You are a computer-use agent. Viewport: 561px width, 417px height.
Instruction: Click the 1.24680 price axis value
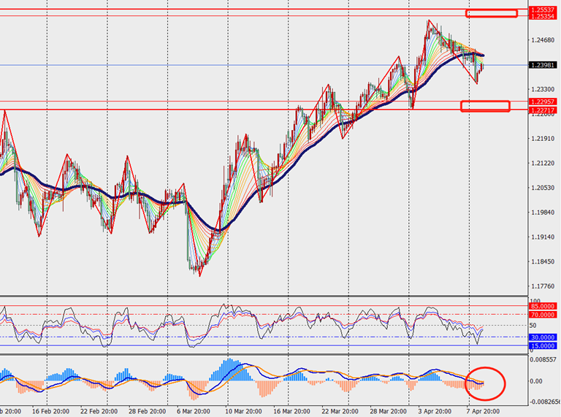(543, 40)
